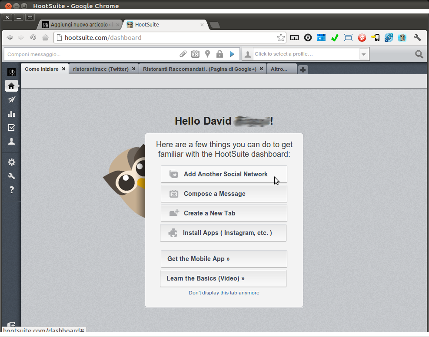Click the blue grid extension icon
The image size is (429, 337).
point(389,38)
